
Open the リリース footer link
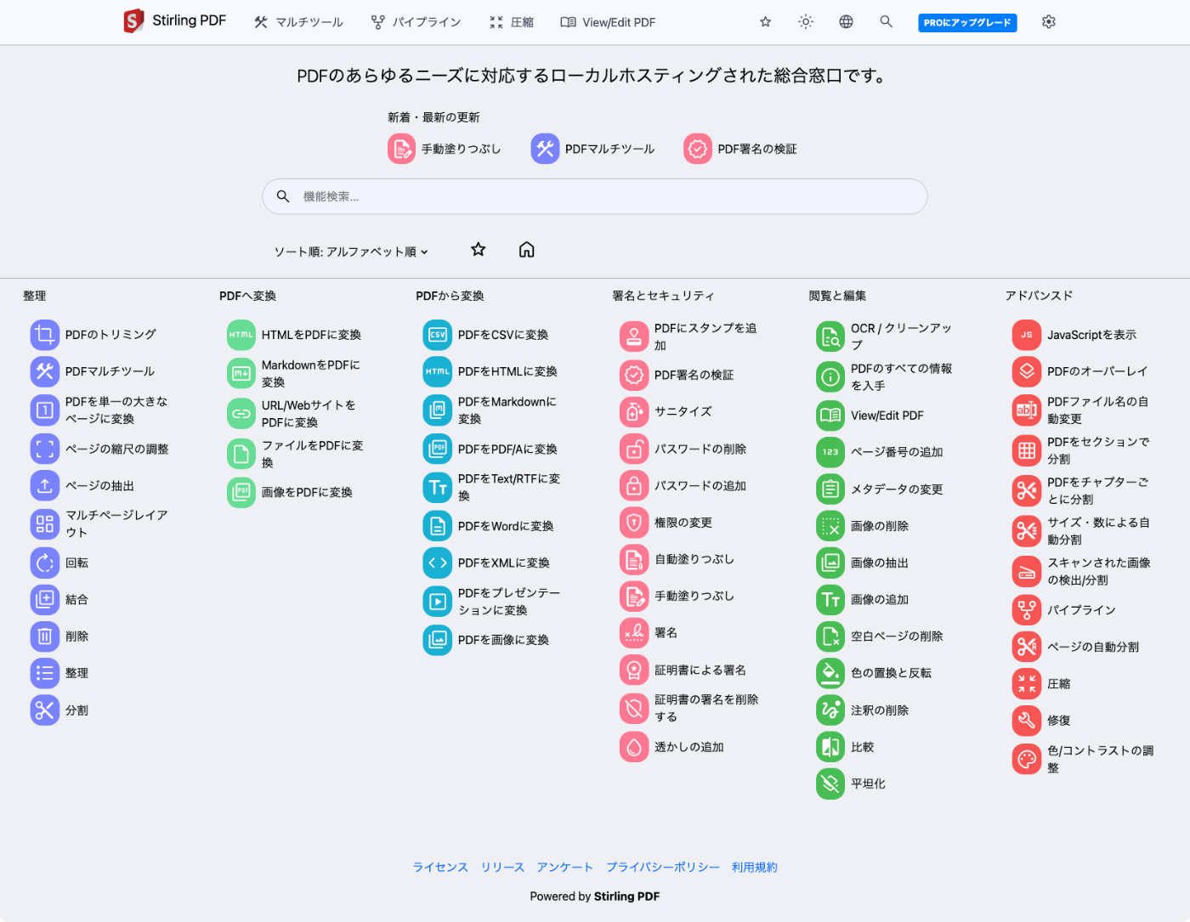click(502, 867)
